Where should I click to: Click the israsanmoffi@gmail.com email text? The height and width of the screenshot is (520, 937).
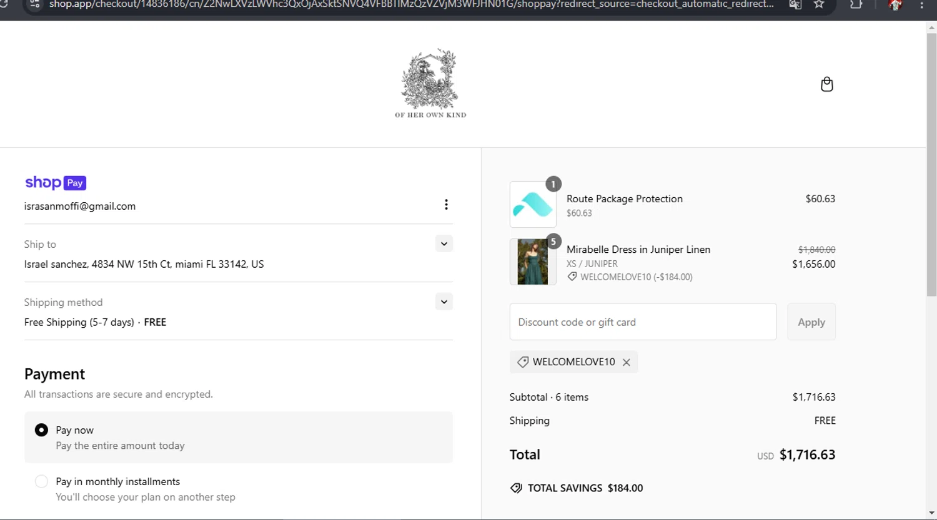click(x=80, y=206)
